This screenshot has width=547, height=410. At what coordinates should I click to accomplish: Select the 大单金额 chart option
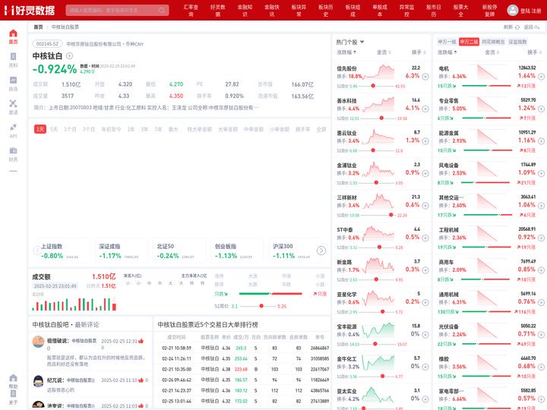228,129
